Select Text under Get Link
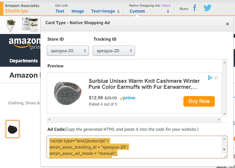235x168 pixels. click(60, 11)
